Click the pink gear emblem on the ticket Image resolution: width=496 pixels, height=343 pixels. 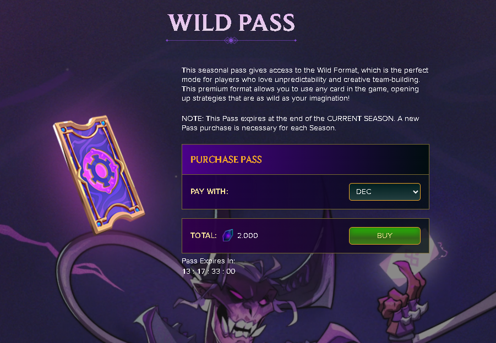pos(101,170)
